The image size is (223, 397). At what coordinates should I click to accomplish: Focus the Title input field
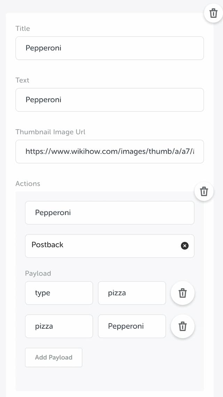coord(110,48)
